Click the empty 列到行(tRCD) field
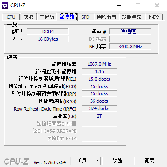 tap(99, 138)
